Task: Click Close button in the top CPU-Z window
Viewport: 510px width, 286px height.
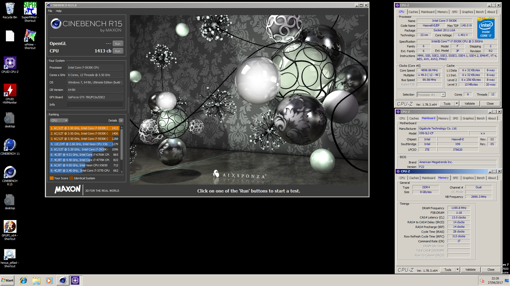Action: click(x=490, y=104)
